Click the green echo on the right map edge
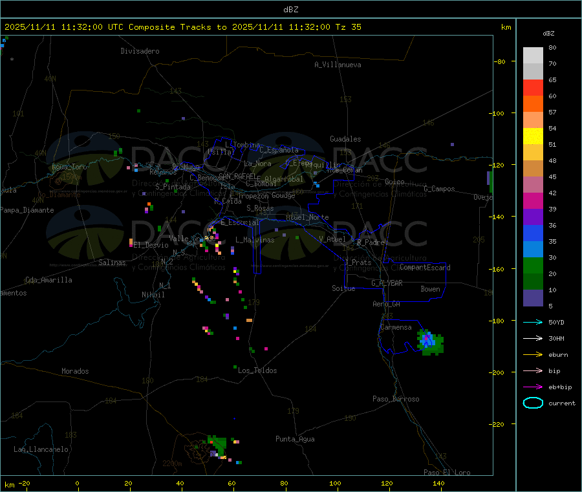Screen dimensions: 582x492 tap(491, 182)
